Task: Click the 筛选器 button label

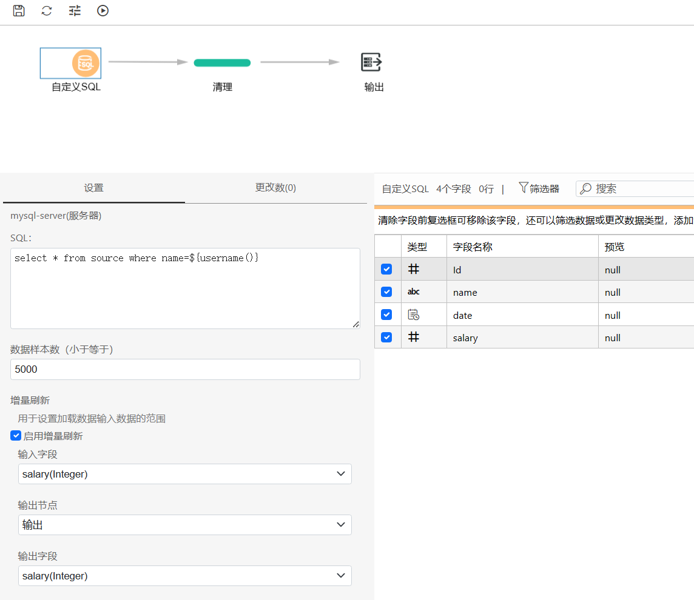Action: click(544, 189)
